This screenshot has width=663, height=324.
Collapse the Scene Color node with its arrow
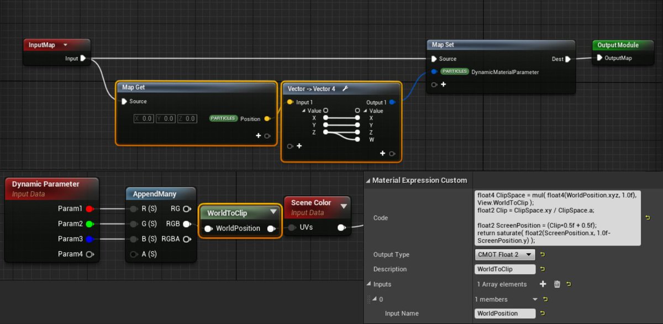(x=344, y=206)
